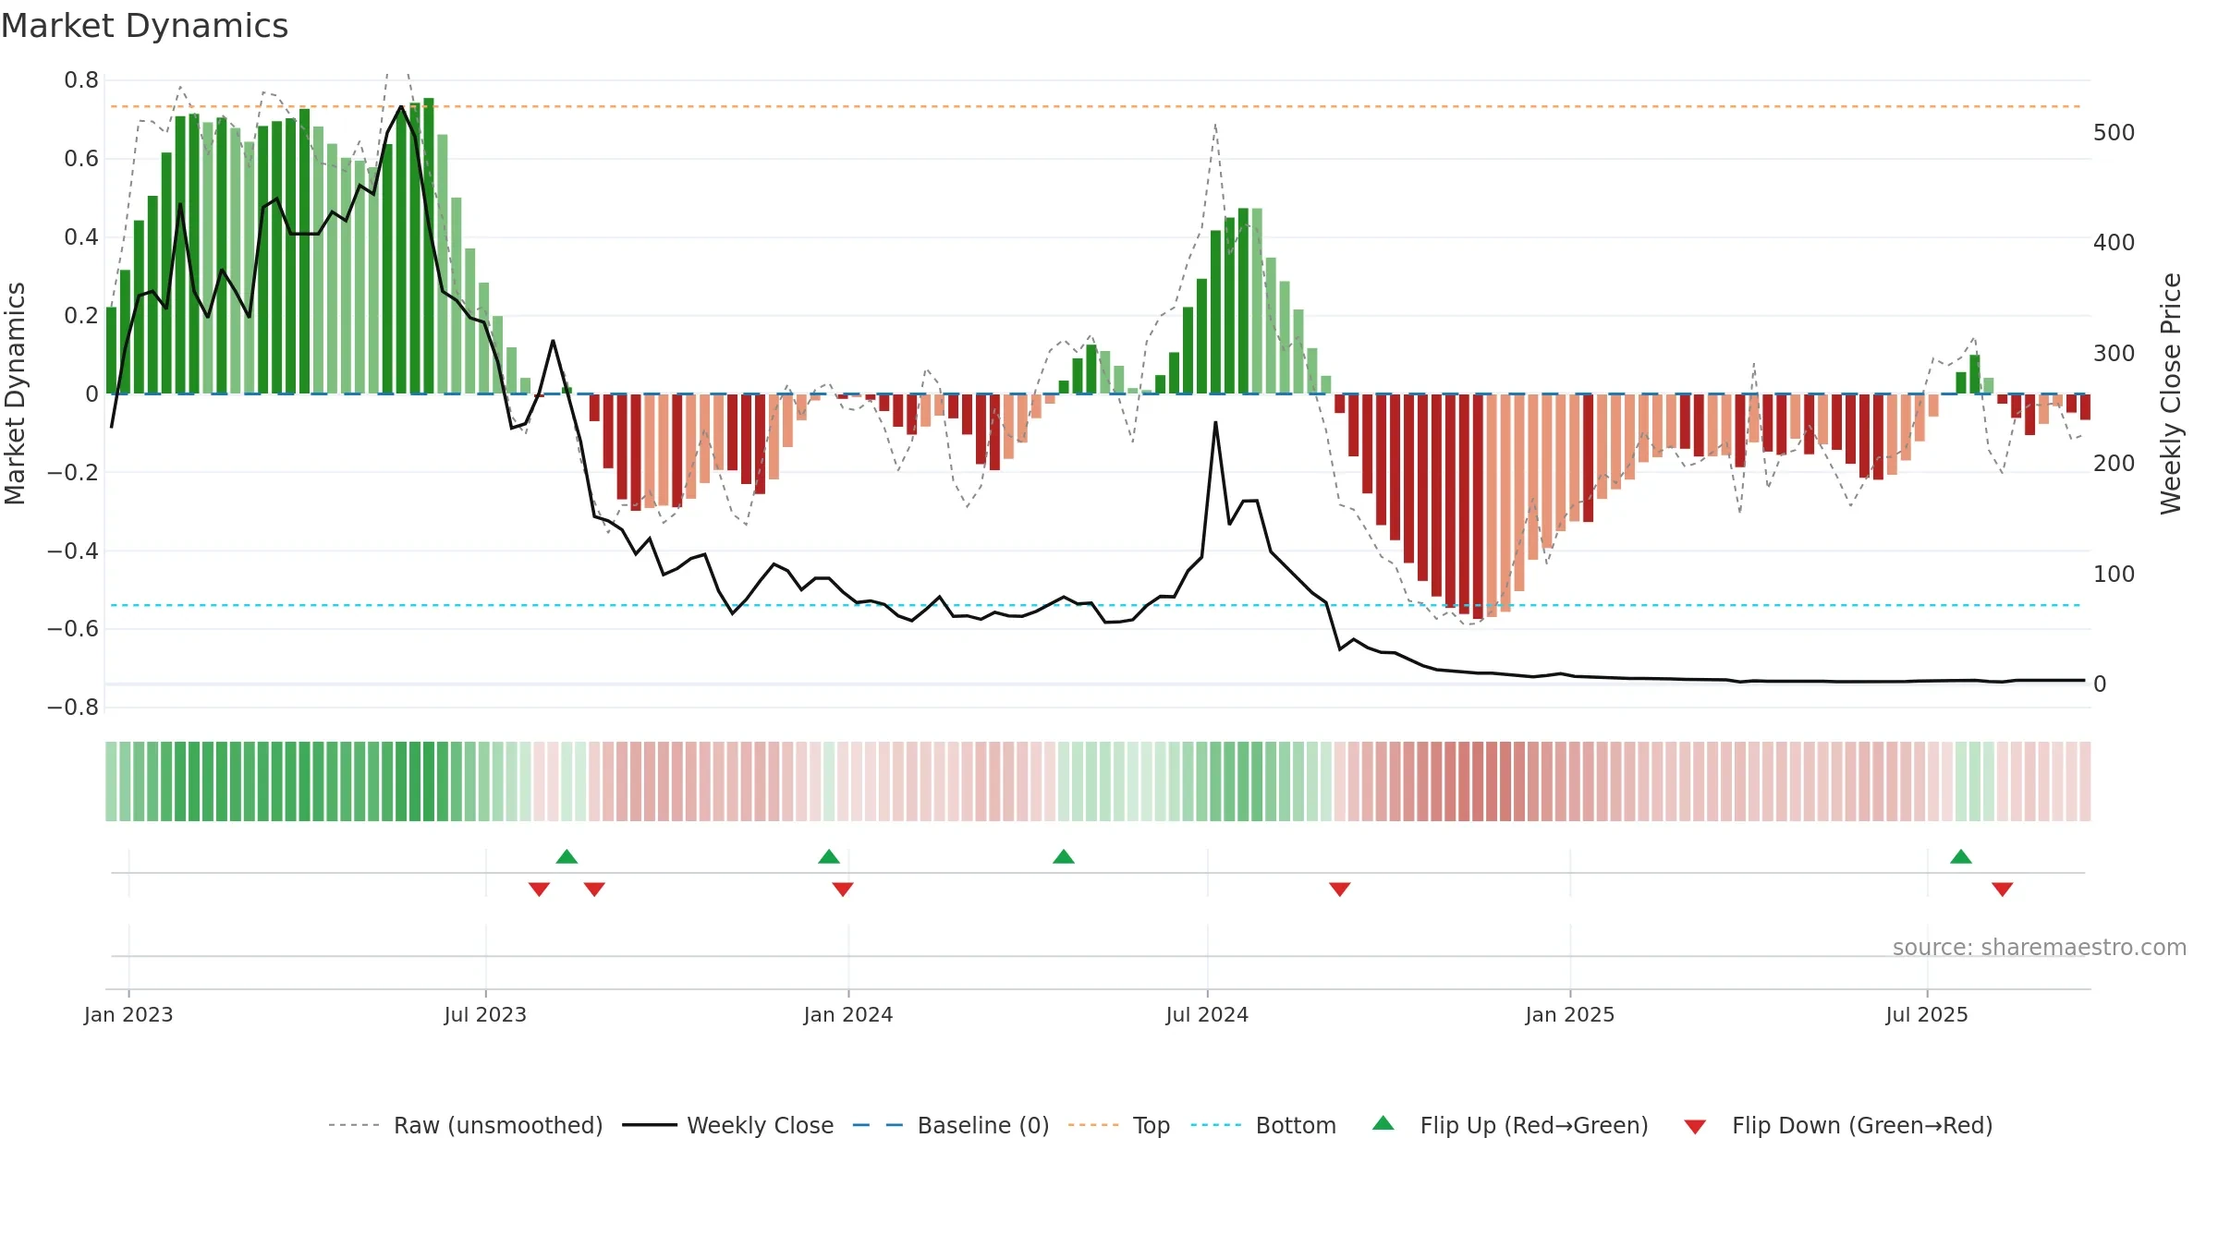Click the Top legend entry
This screenshot has width=2218, height=1247.
[1119, 1125]
